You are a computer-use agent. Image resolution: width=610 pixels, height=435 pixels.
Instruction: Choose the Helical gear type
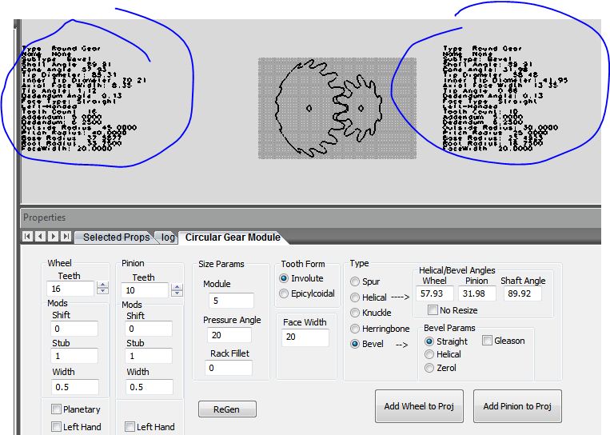356,297
